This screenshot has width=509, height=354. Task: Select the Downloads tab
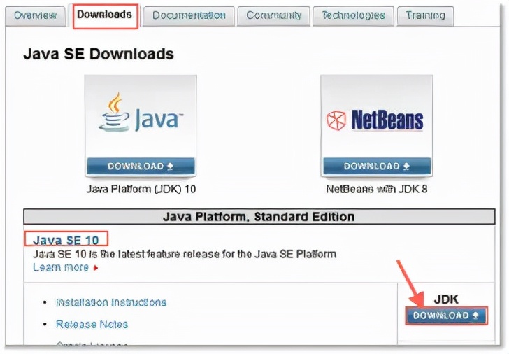[105, 15]
